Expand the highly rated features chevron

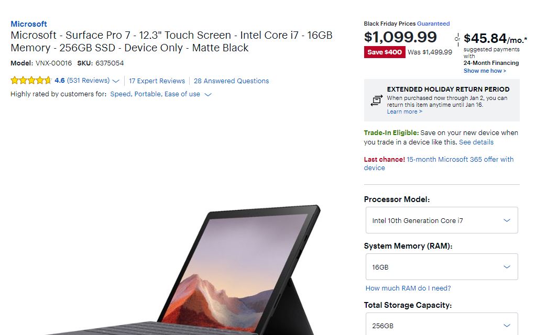pos(208,95)
